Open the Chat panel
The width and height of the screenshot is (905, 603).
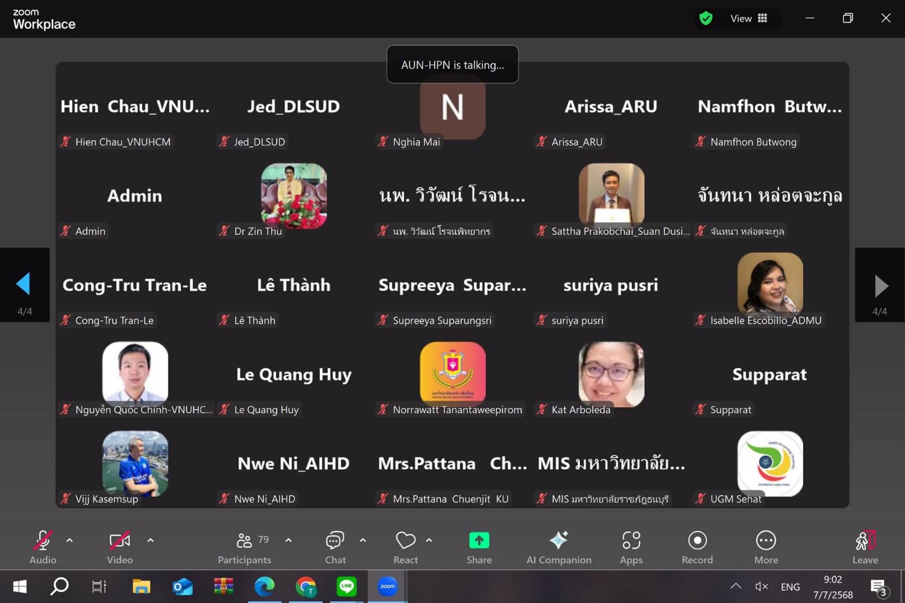coord(335,547)
